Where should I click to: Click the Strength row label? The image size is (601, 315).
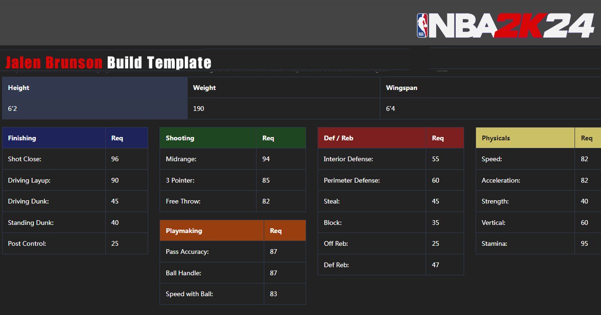[495, 201]
